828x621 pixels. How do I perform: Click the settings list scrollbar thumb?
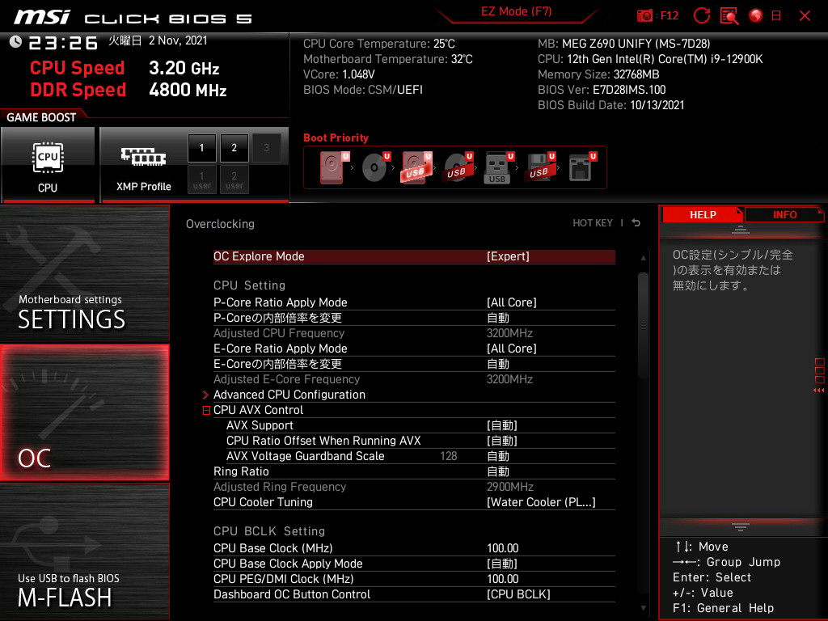[643, 325]
